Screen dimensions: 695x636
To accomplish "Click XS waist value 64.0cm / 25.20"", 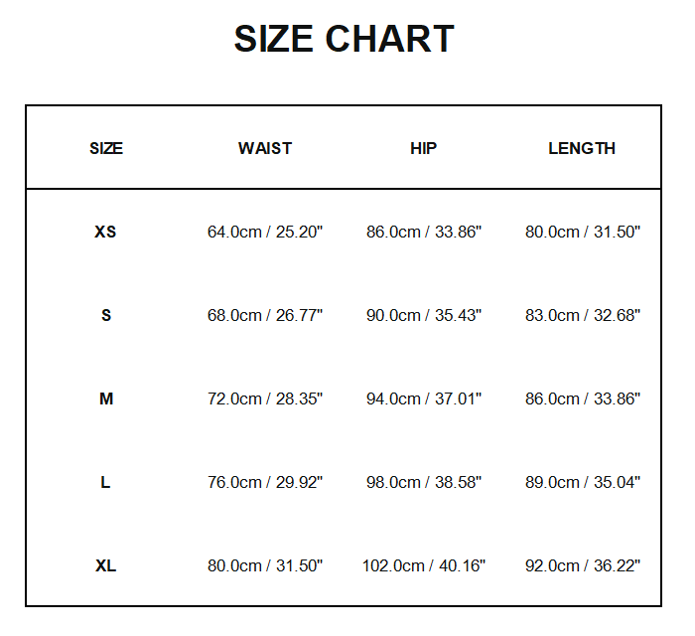I will click(265, 232).
